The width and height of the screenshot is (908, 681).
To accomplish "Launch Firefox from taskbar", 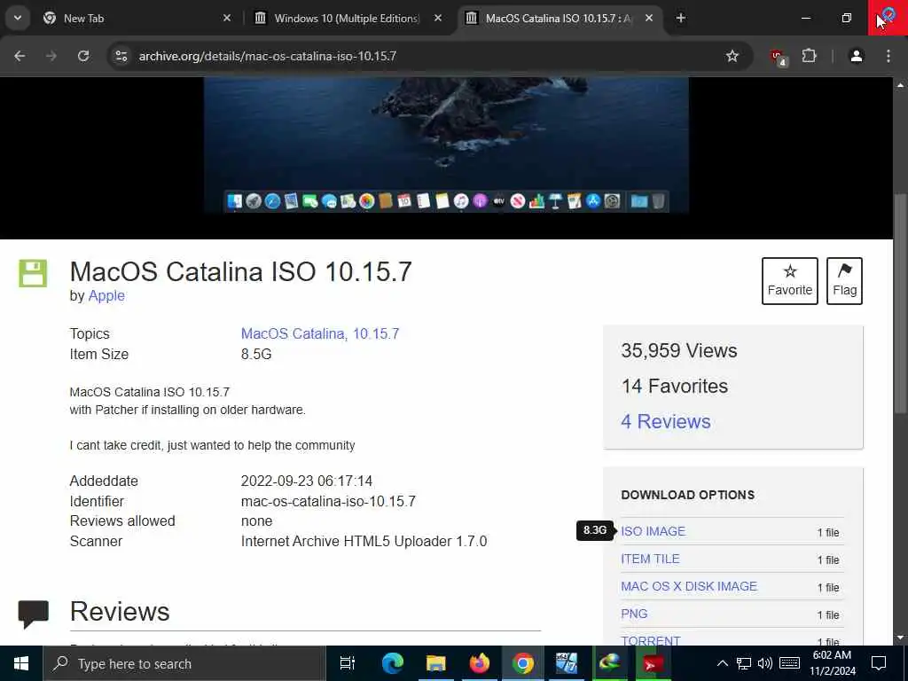I will tap(479, 663).
